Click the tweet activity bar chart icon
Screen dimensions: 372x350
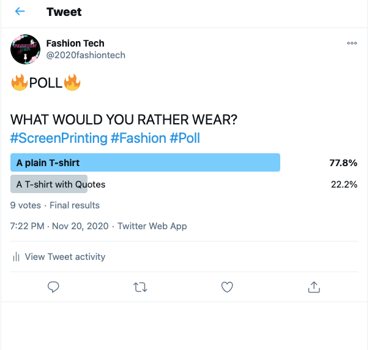17,257
